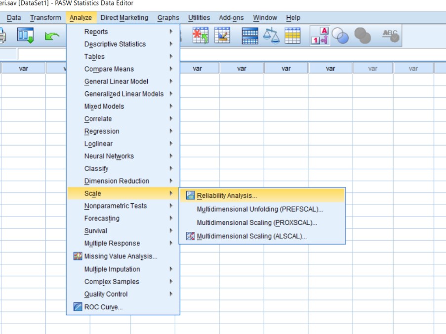Click the Spell Check ABC icon
Viewport: 446px width, 334px height.
pos(390,36)
